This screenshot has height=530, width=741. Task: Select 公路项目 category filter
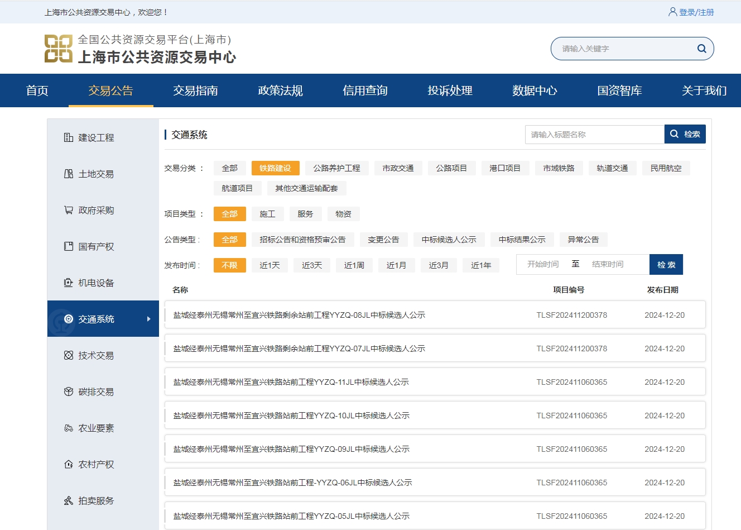click(452, 168)
